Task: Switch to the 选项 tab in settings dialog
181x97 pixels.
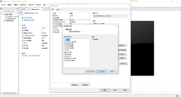Action: click(58, 10)
